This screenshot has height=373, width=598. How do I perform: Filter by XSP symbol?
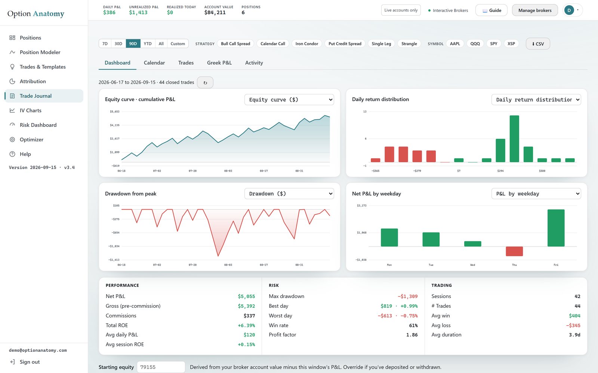[511, 44]
